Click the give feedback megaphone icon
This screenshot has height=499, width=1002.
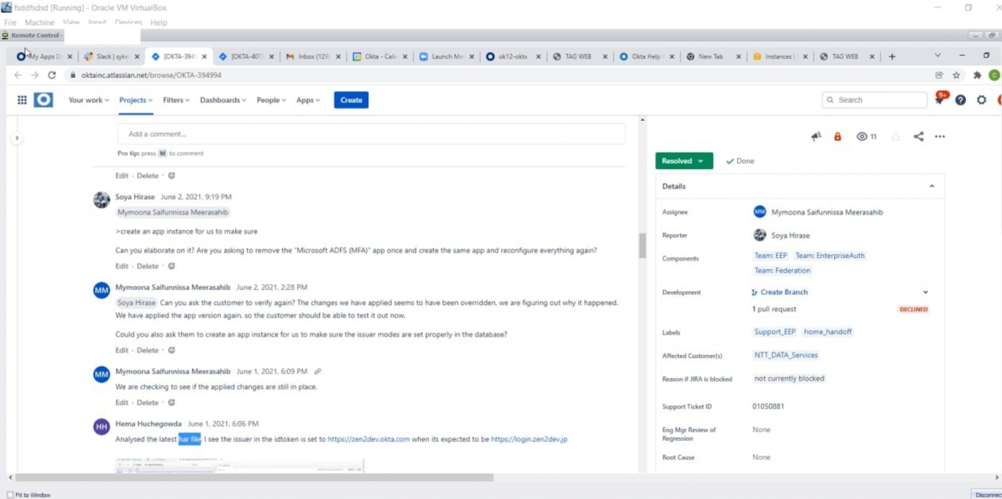816,136
